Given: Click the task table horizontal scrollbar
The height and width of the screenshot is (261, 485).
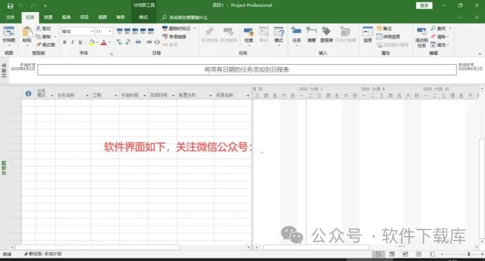Looking at the screenshot, I should [98, 248].
